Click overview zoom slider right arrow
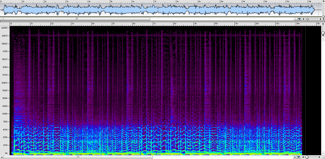 320,19
